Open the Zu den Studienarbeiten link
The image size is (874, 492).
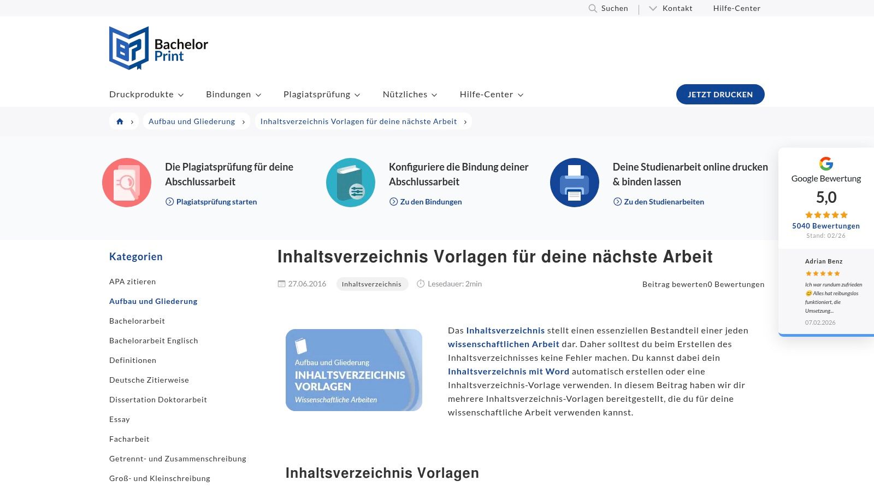(664, 202)
